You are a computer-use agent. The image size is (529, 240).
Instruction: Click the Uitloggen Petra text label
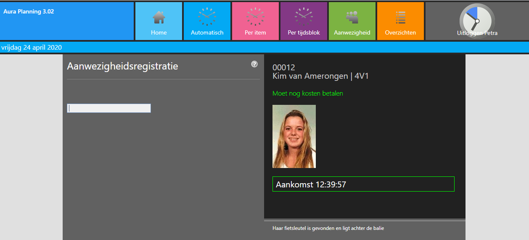coord(477,33)
